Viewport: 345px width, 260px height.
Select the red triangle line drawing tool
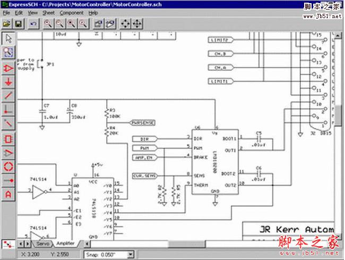(x=8, y=153)
